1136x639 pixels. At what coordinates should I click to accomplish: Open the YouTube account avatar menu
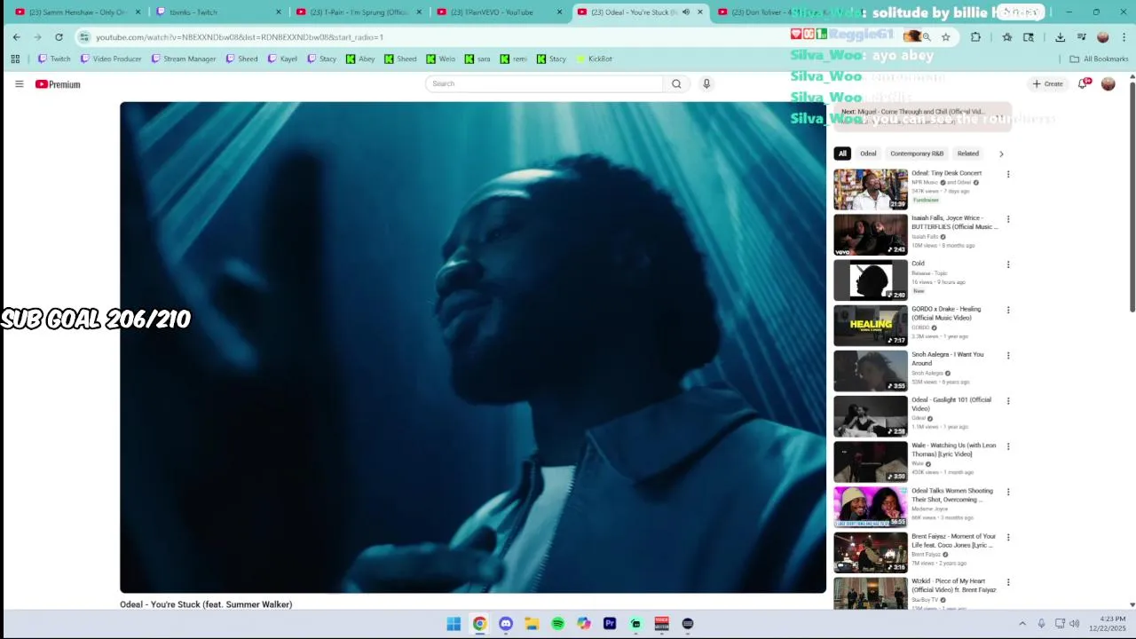(x=1108, y=83)
